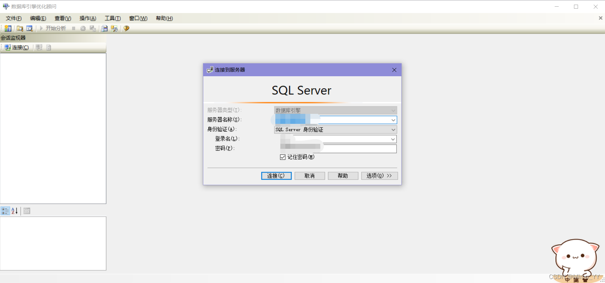This screenshot has width=605, height=283.
Task: Expand options with 选项(O) >> button
Action: [x=380, y=176]
